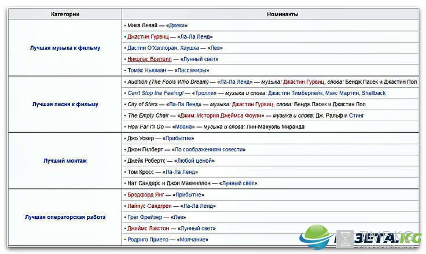Select 'The Empty Chair' song title
Viewport: 426px width, 254px height.
(x=148, y=116)
